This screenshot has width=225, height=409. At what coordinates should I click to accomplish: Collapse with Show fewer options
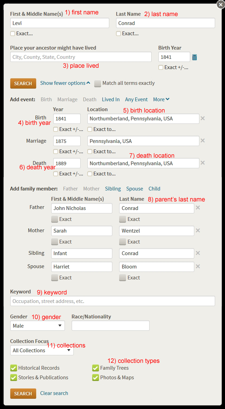(65, 83)
